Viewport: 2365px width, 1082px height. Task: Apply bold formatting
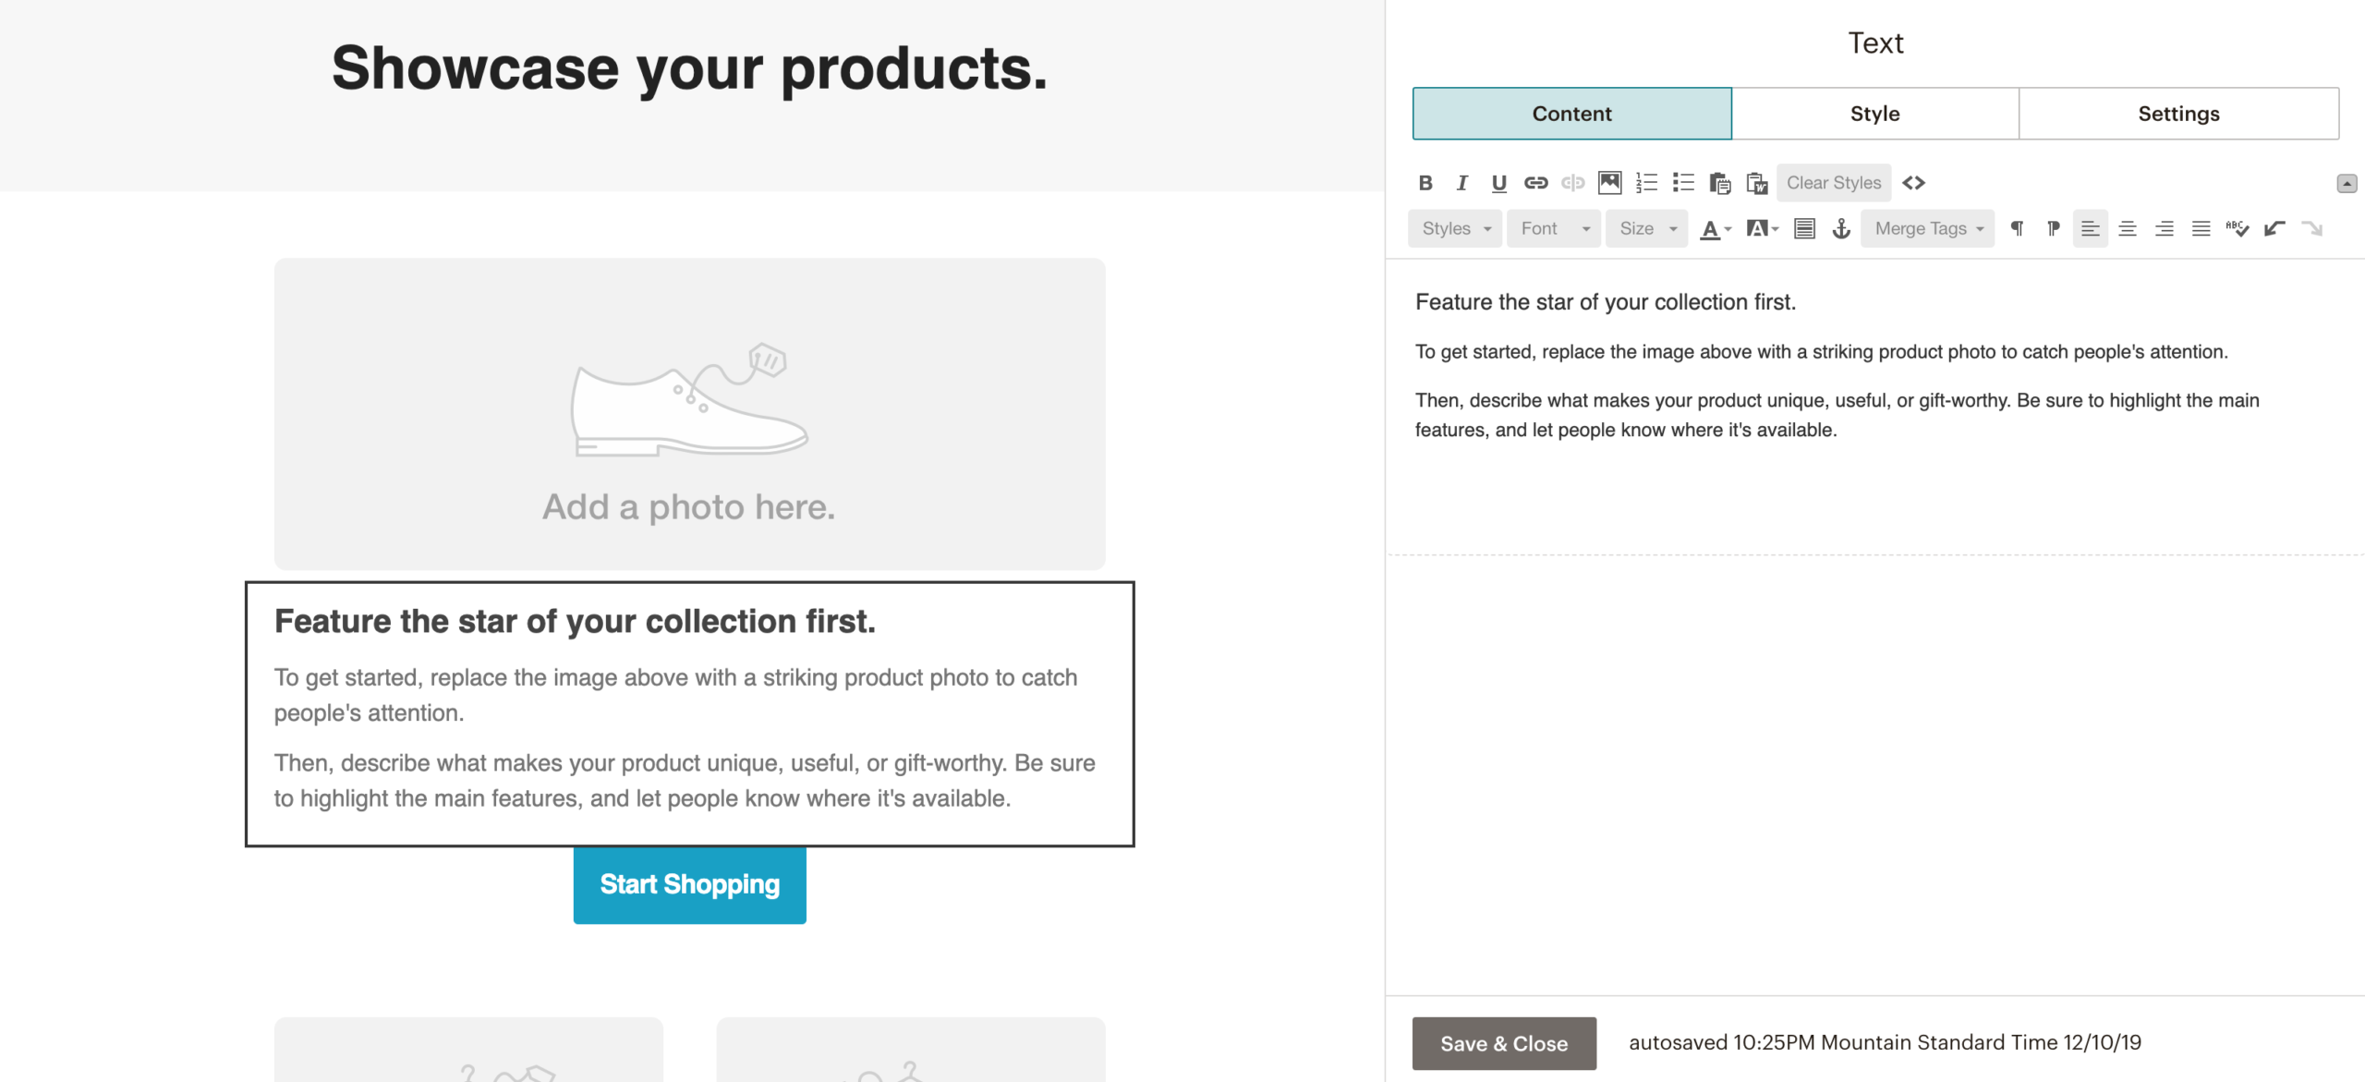coord(1425,182)
